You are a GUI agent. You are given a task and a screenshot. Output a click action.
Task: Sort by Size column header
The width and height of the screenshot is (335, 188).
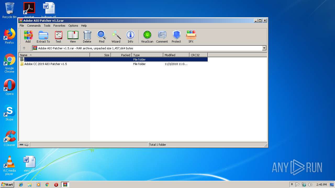click(x=100, y=55)
